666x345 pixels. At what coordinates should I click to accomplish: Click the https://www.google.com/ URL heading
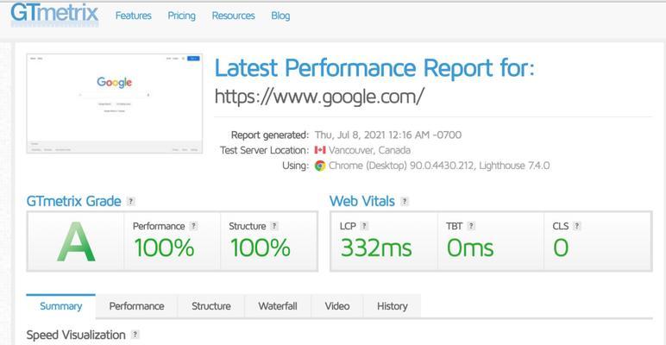(x=319, y=97)
